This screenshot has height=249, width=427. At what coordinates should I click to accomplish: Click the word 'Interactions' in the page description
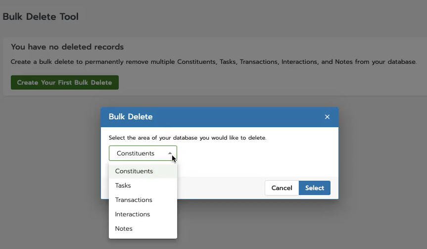300,62
